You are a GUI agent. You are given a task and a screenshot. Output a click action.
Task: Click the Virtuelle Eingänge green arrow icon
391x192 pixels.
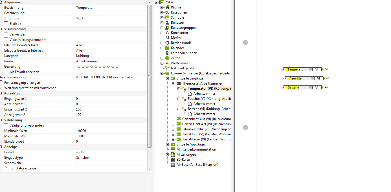click(x=173, y=78)
